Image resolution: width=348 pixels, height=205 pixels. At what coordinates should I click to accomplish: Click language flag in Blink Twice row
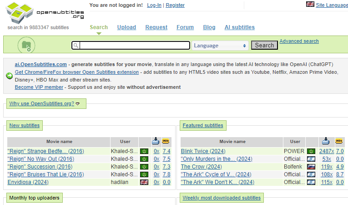311,151
